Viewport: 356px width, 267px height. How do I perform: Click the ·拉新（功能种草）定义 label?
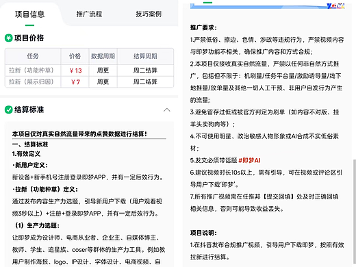click(x=45, y=190)
